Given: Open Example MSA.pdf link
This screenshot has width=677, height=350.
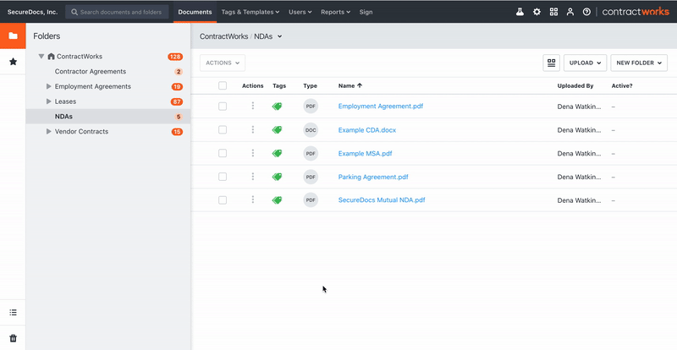Looking at the screenshot, I should pos(365,153).
